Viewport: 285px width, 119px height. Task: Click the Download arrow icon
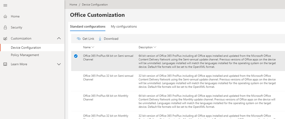point(100,39)
